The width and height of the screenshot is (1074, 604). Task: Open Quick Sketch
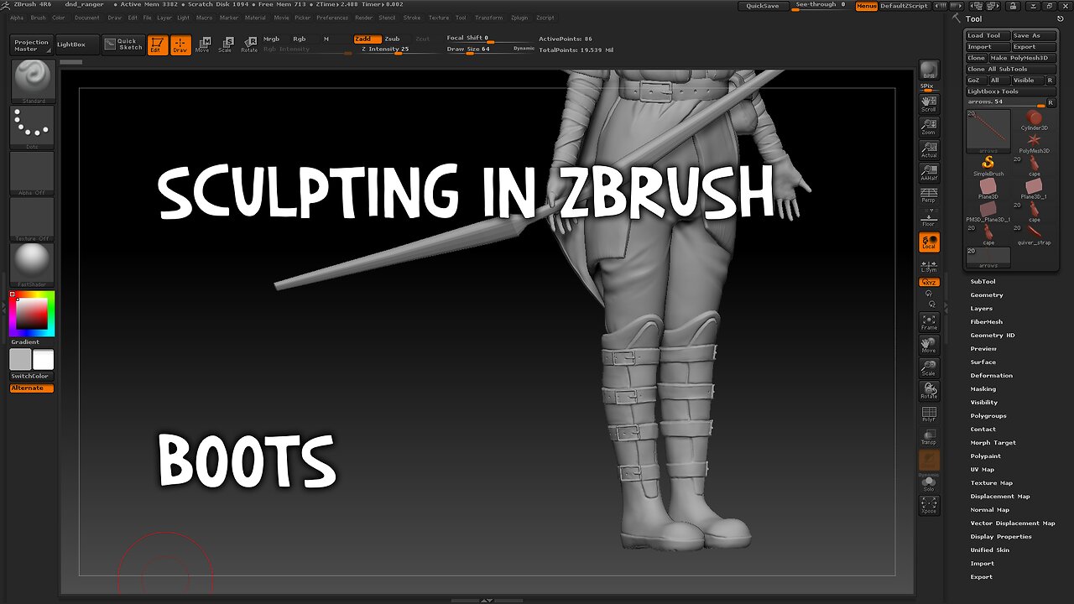pos(123,44)
